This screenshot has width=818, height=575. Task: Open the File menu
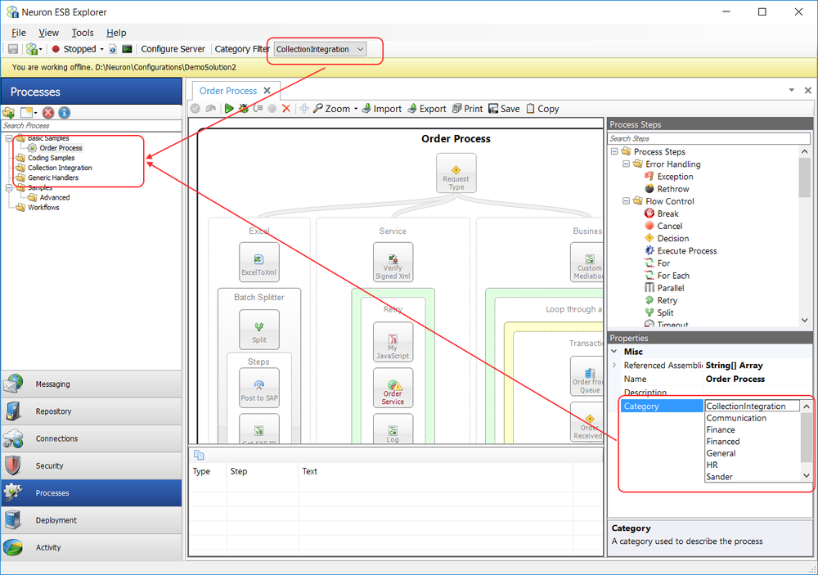click(19, 33)
